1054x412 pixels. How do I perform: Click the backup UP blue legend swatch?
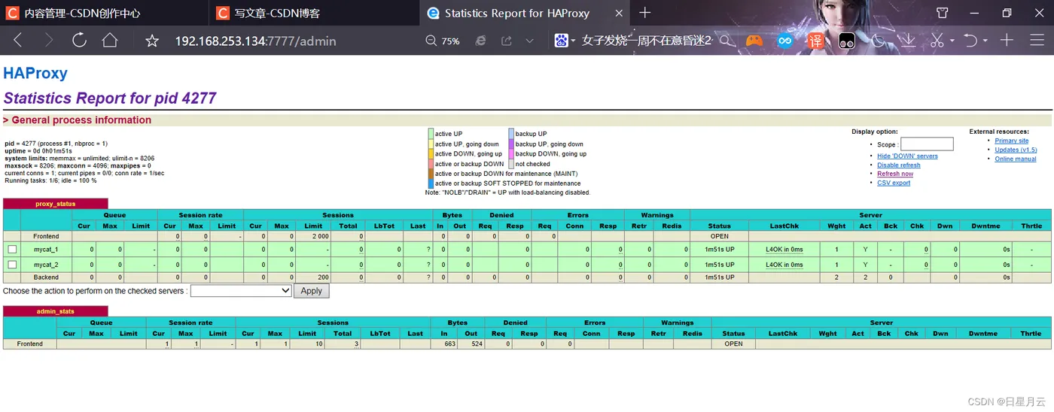511,134
